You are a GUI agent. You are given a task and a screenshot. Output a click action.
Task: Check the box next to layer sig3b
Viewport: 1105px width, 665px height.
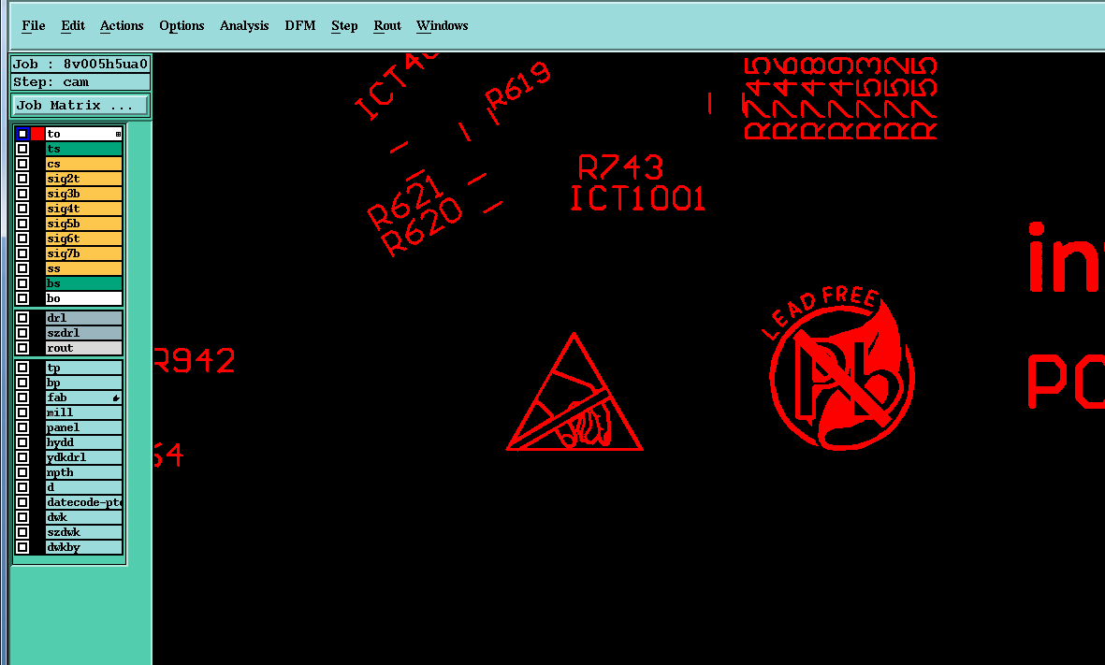click(x=22, y=194)
